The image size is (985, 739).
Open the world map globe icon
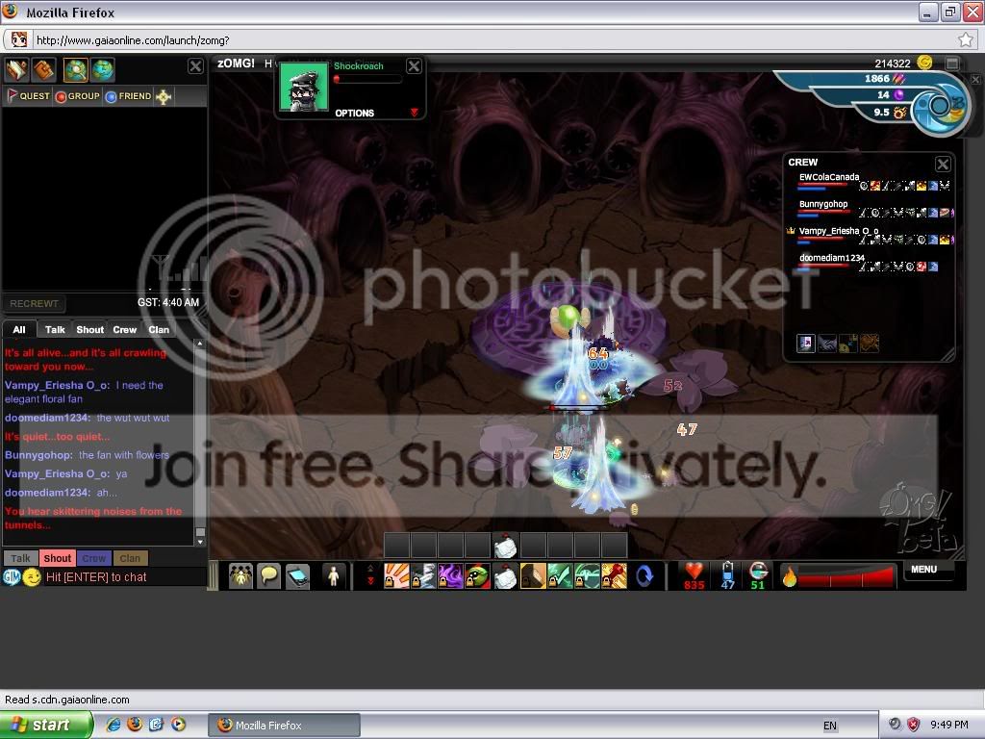[102, 69]
